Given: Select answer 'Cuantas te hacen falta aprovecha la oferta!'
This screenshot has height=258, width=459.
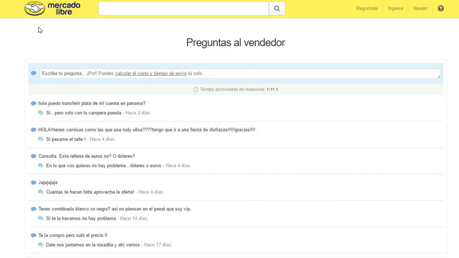Looking at the screenshot, I should tap(90, 192).
